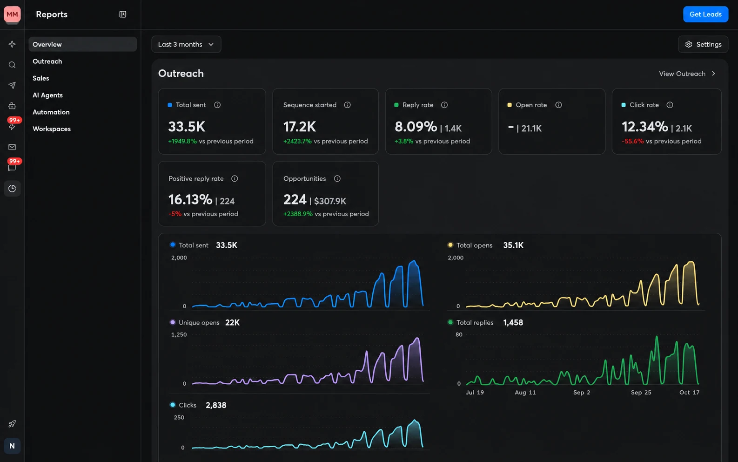Click the green Total replies legend dot
738x462 pixels.
[x=450, y=322]
